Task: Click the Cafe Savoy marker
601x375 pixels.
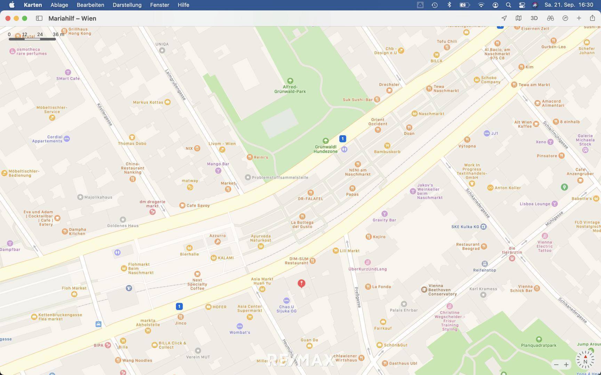Action: 182,205
